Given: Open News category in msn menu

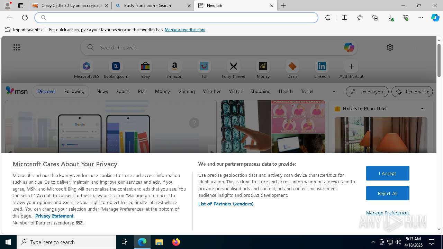Looking at the screenshot, I should tap(102, 91).
